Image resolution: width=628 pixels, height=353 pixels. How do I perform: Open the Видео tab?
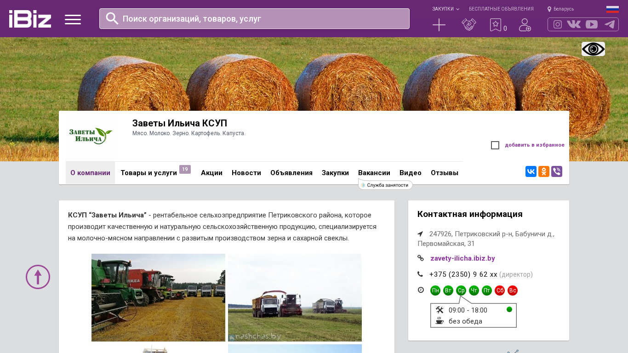click(x=411, y=173)
